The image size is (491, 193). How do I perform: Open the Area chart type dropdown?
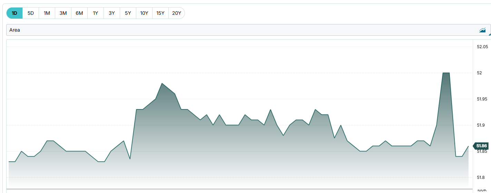pos(248,30)
